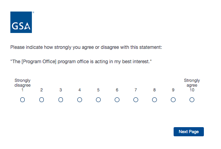The width and height of the screenshot is (221, 149).
Task: Choose radio button for rating 2
Action: [41, 100]
